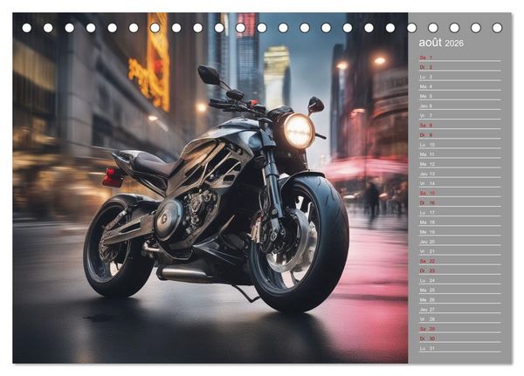Select the Lu 31 final date row
This screenshot has height=376, width=524.
[460, 348]
